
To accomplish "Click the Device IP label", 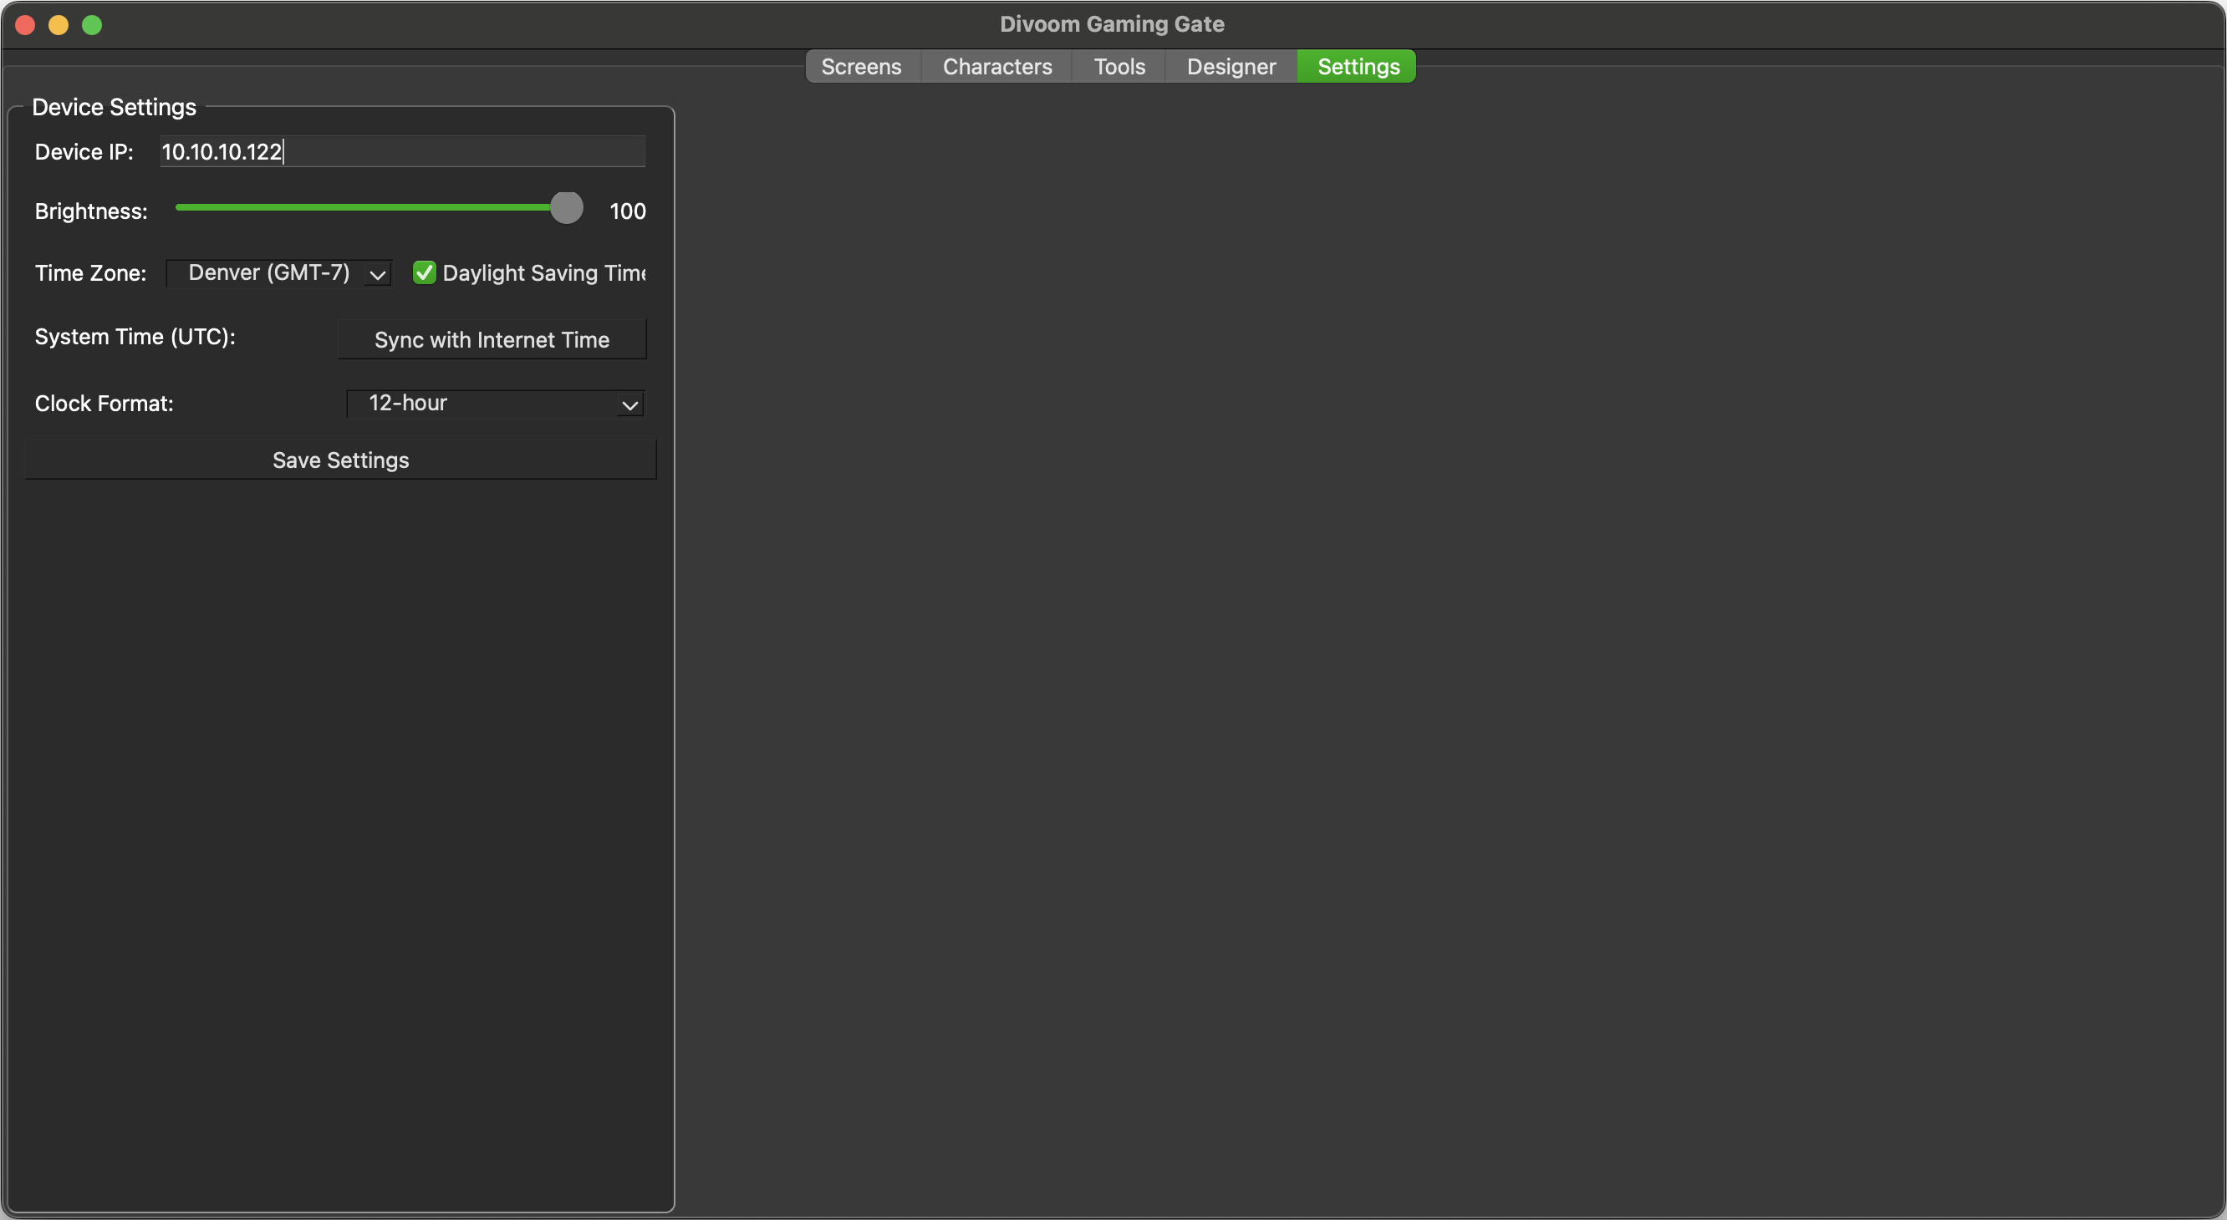I will point(84,152).
